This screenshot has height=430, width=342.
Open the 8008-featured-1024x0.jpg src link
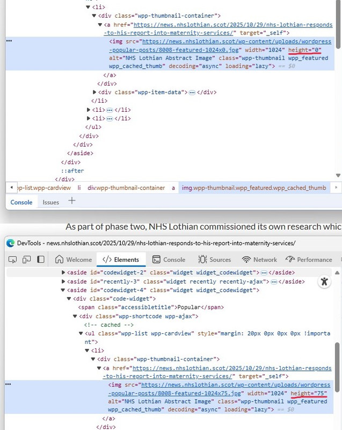click(x=220, y=46)
